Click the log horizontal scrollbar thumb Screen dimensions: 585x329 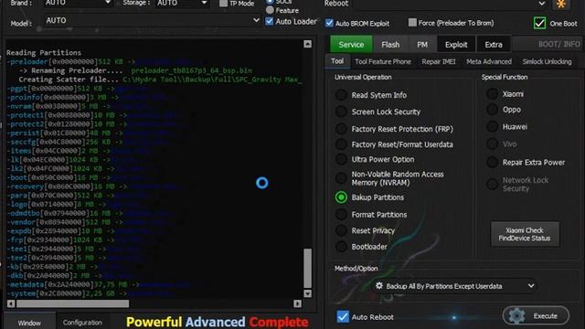73,303
